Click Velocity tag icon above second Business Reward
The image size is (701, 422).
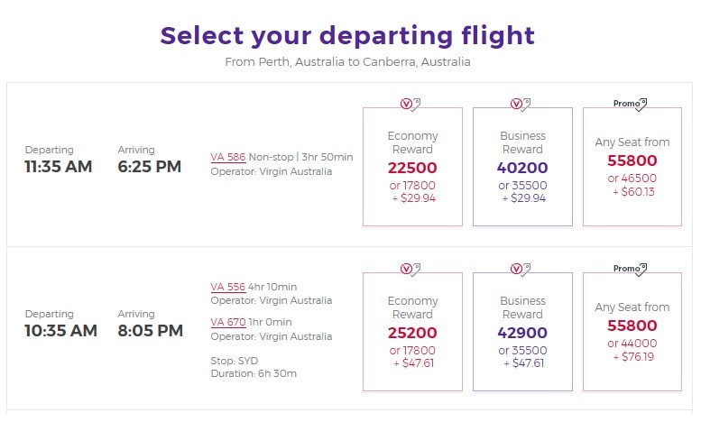(x=521, y=270)
